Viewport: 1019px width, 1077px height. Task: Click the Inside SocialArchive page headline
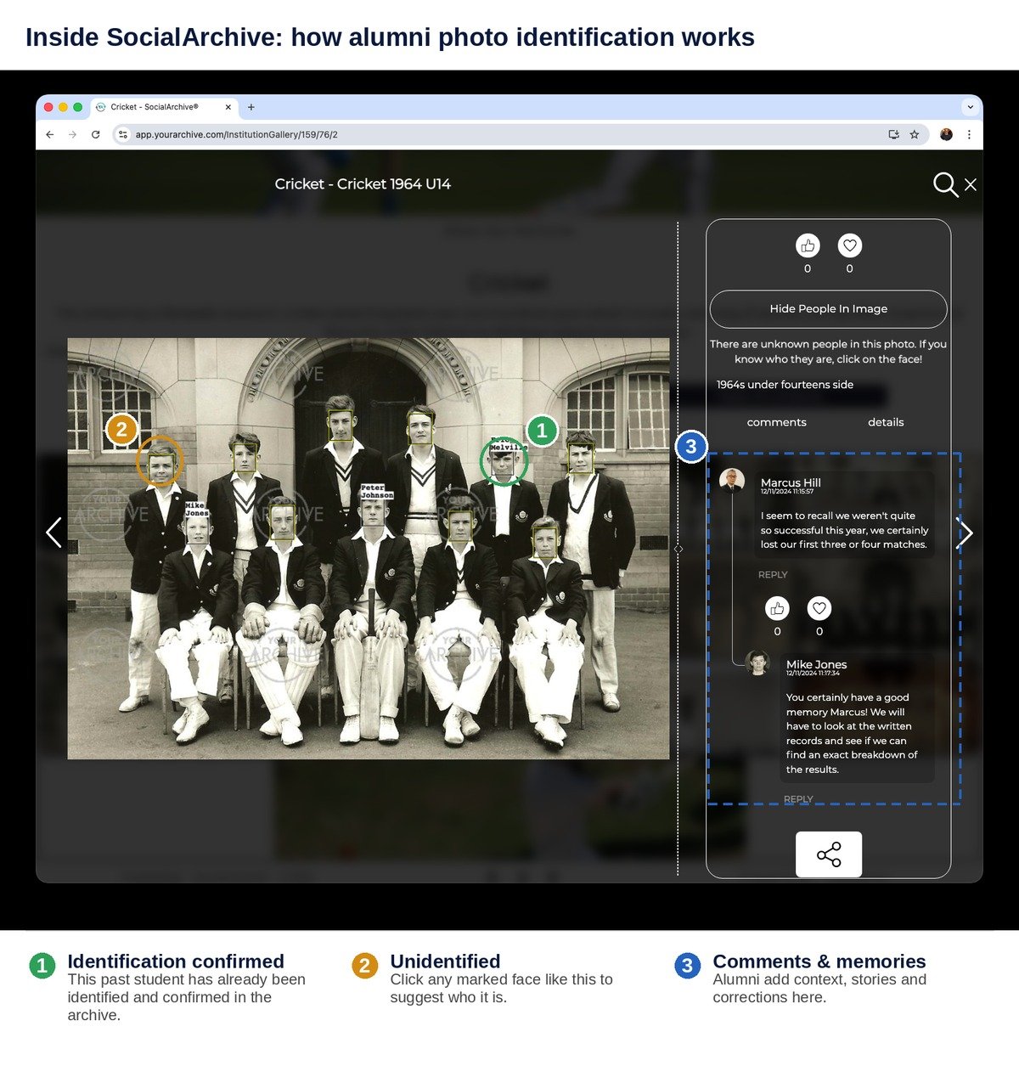tap(390, 37)
